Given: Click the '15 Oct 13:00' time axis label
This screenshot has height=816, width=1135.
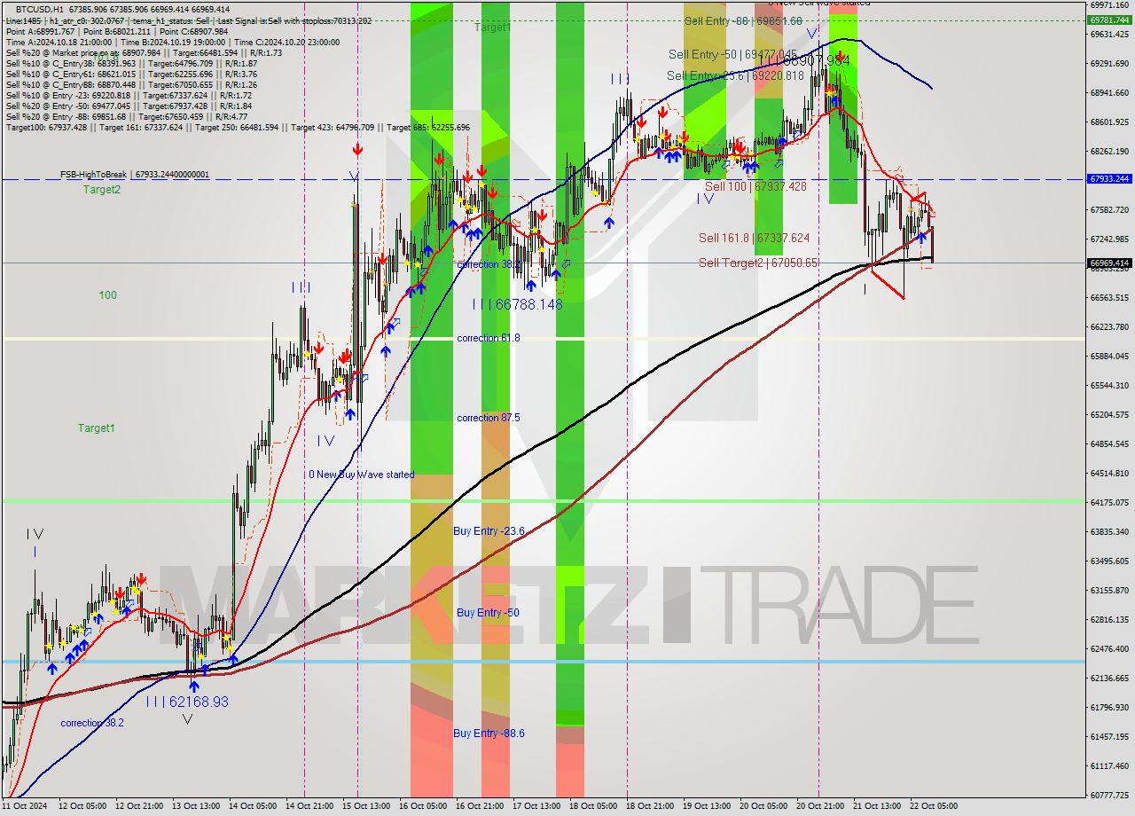Looking at the screenshot, I should [366, 806].
